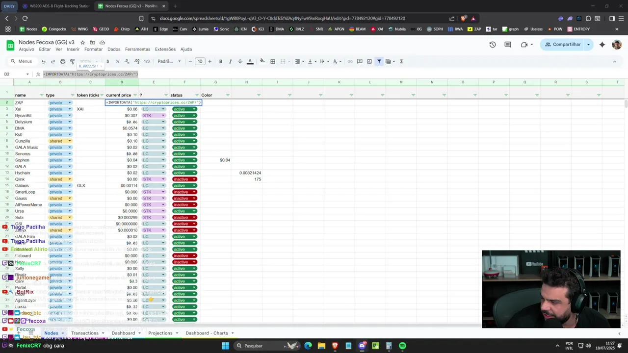Open the ENTROPY bookmark

(578, 29)
